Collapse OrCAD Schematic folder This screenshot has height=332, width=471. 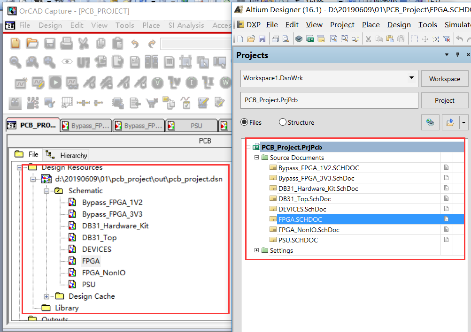(x=46, y=191)
